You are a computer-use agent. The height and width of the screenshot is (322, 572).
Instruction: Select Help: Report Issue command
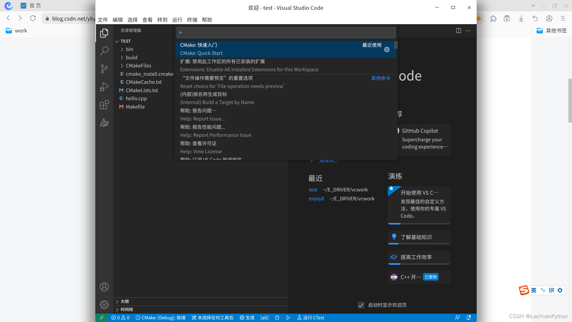(286, 115)
